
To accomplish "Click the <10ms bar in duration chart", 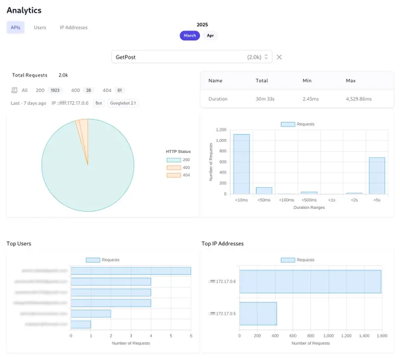I will (x=241, y=164).
